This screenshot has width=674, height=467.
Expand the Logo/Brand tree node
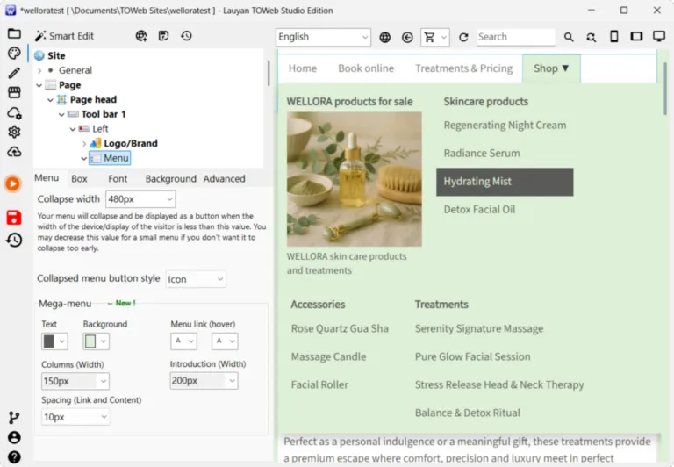tap(84, 144)
